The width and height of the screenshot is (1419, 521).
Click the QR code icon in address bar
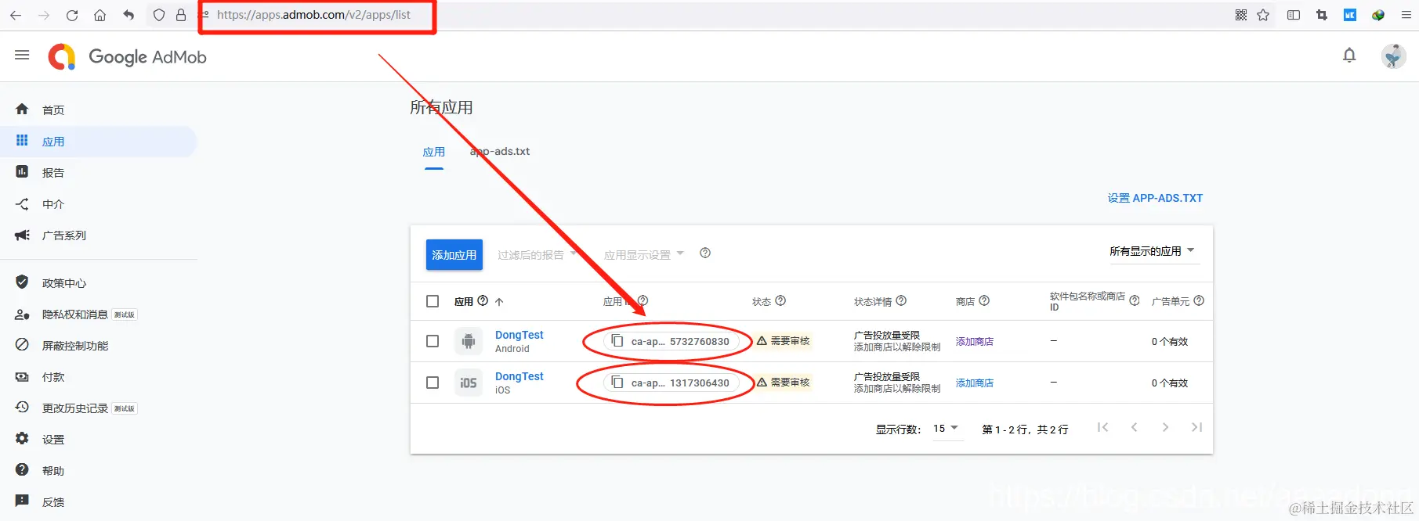point(1241,15)
